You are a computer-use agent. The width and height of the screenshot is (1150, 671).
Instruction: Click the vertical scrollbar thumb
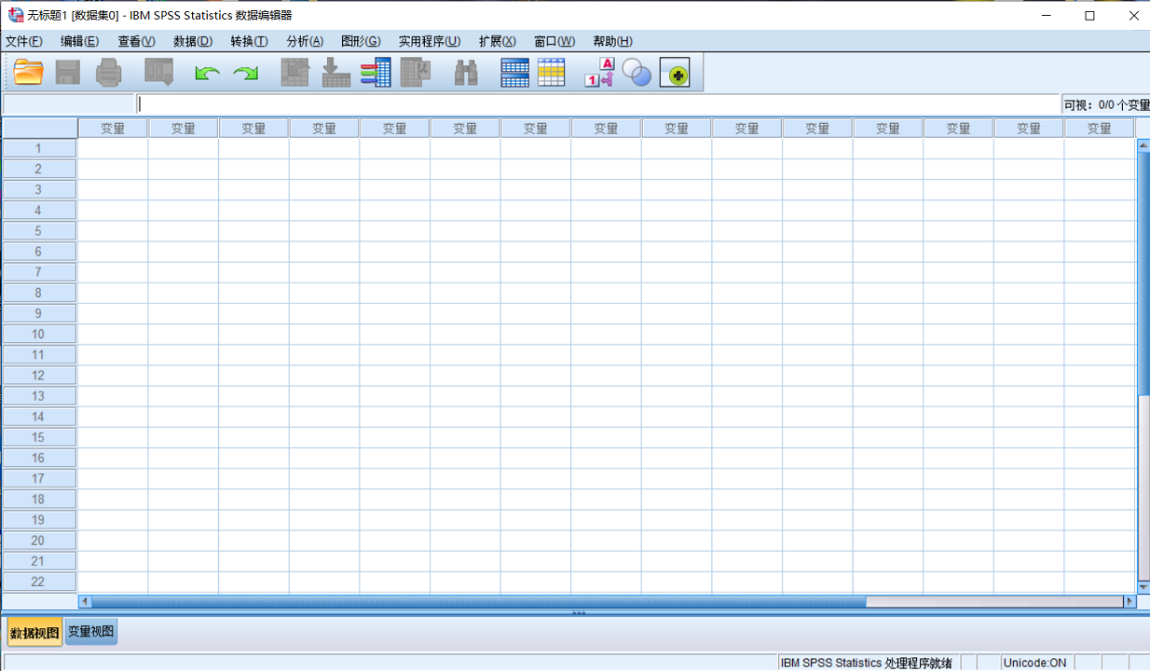coord(1143,272)
